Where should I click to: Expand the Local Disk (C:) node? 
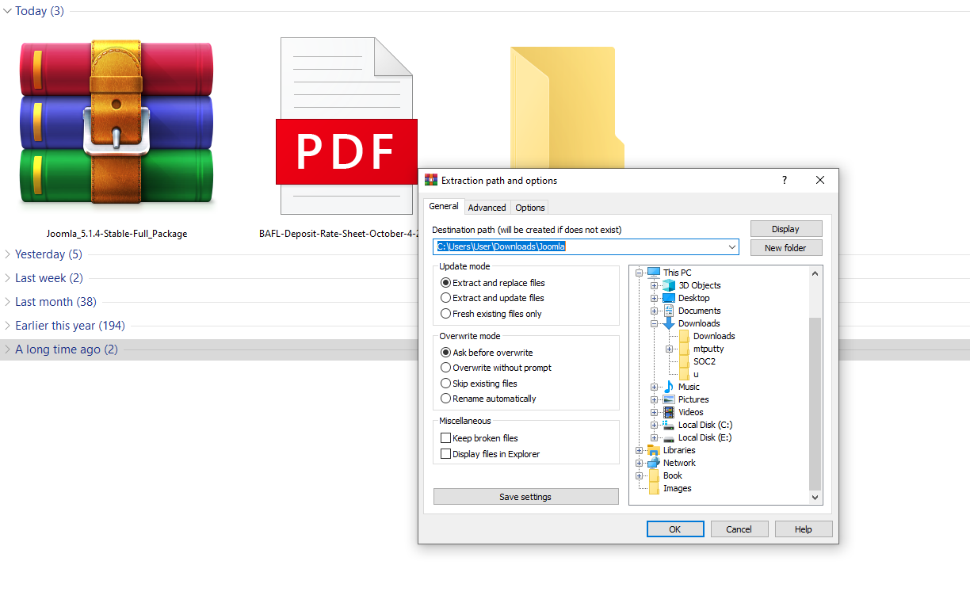click(654, 425)
